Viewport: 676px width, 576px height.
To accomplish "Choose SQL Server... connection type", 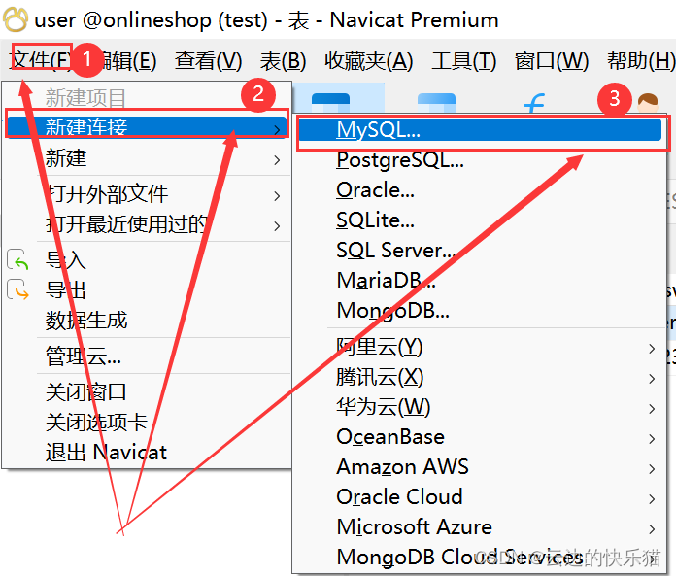I will pos(480,250).
